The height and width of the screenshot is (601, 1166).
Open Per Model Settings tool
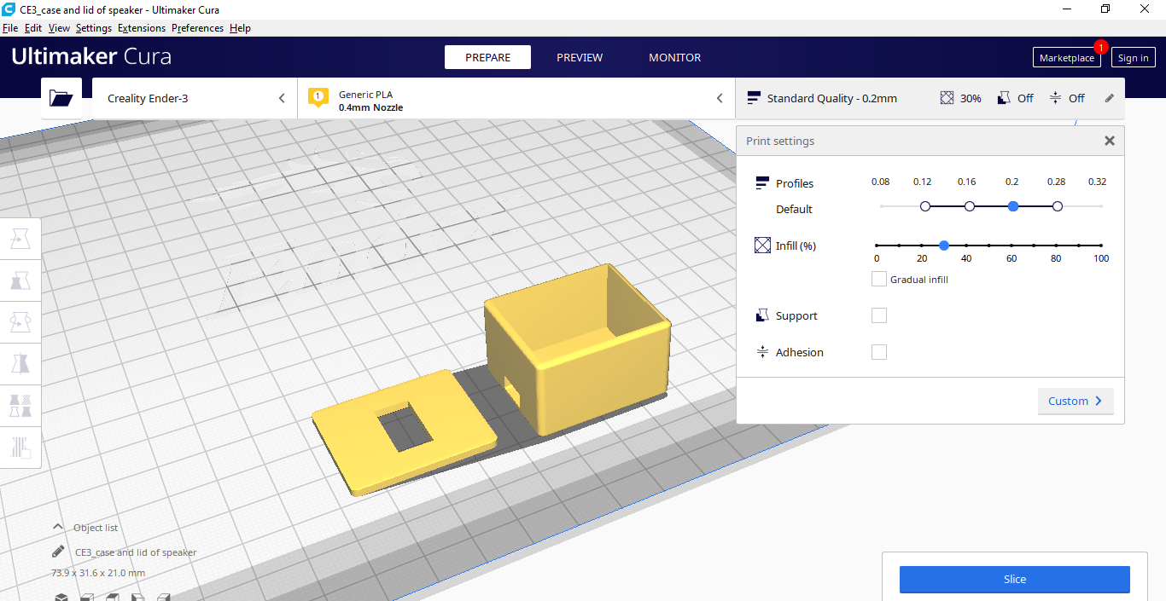pyautogui.click(x=20, y=405)
